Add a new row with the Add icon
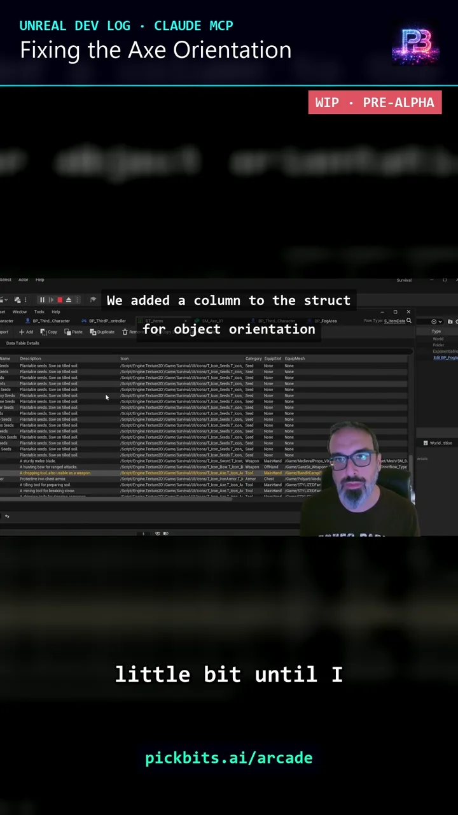 coord(26,332)
